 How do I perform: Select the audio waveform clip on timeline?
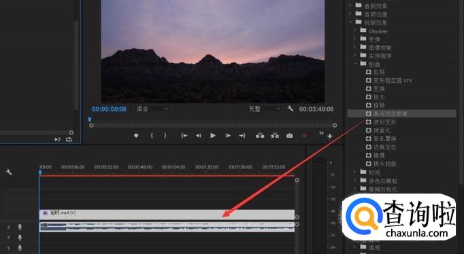(x=167, y=227)
